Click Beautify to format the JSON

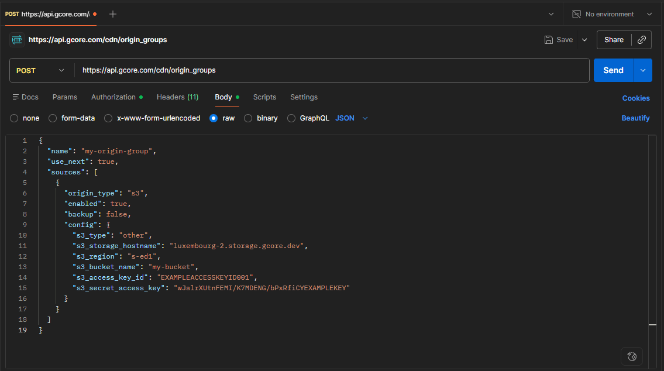coord(635,118)
